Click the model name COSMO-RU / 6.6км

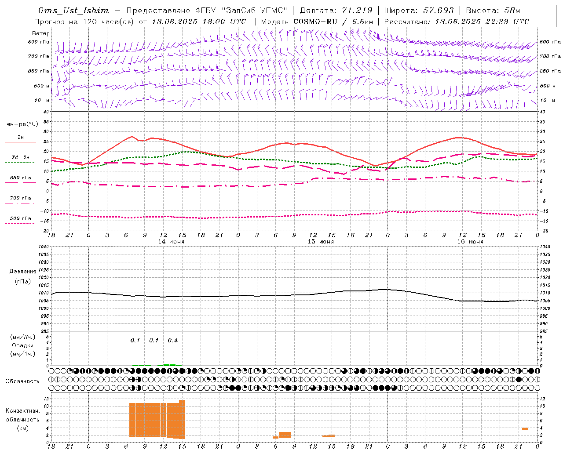click(x=333, y=22)
